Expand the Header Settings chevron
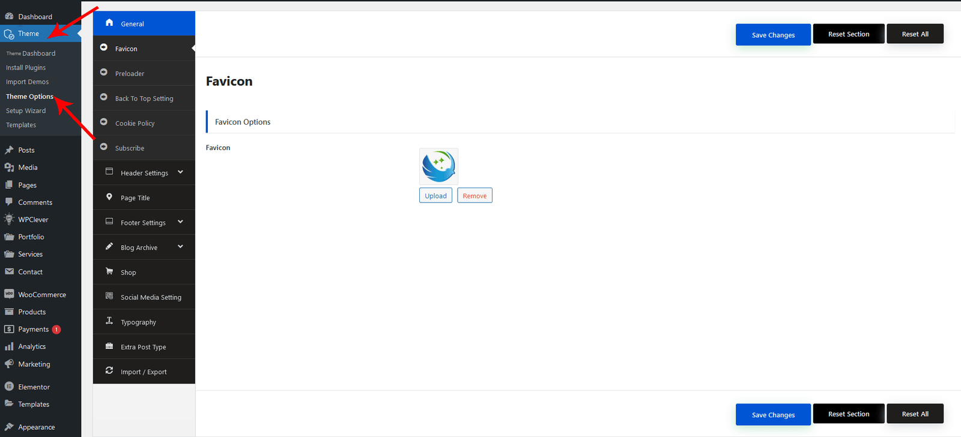The image size is (961, 437). [x=180, y=173]
